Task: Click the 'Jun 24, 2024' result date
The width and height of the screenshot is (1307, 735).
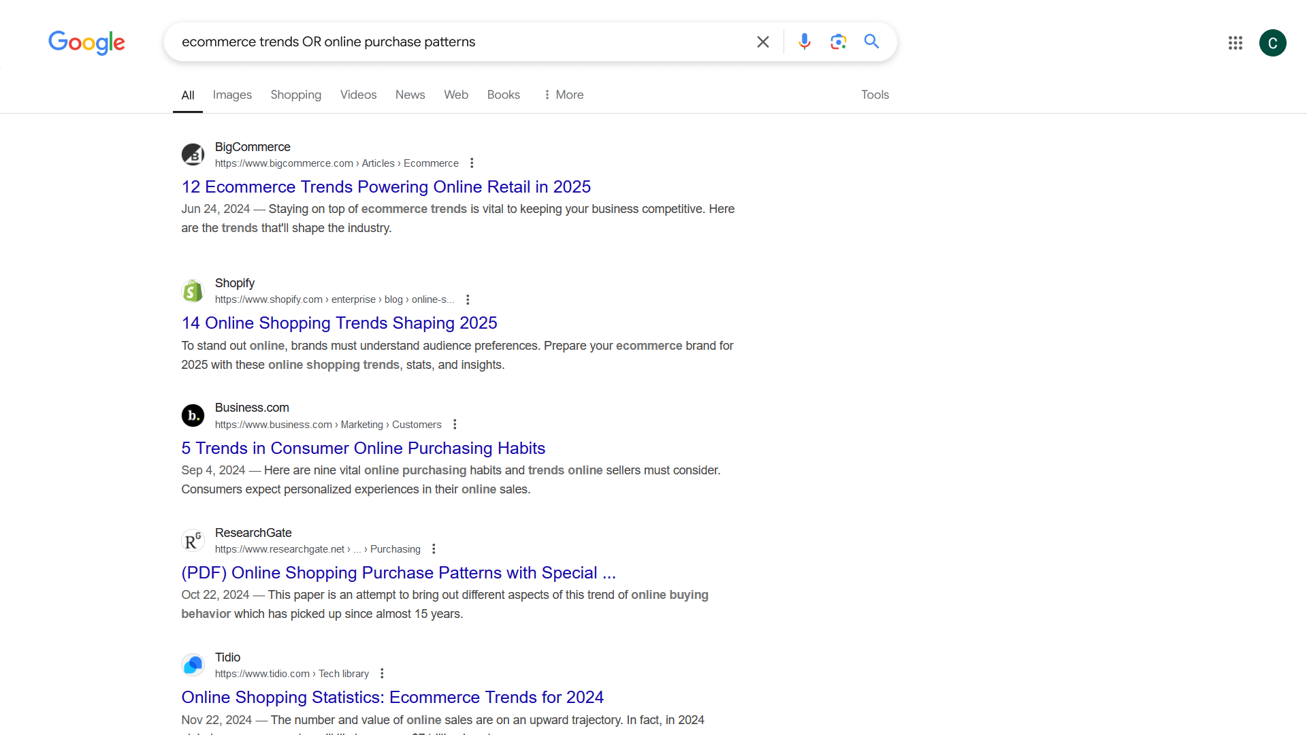Action: point(216,209)
